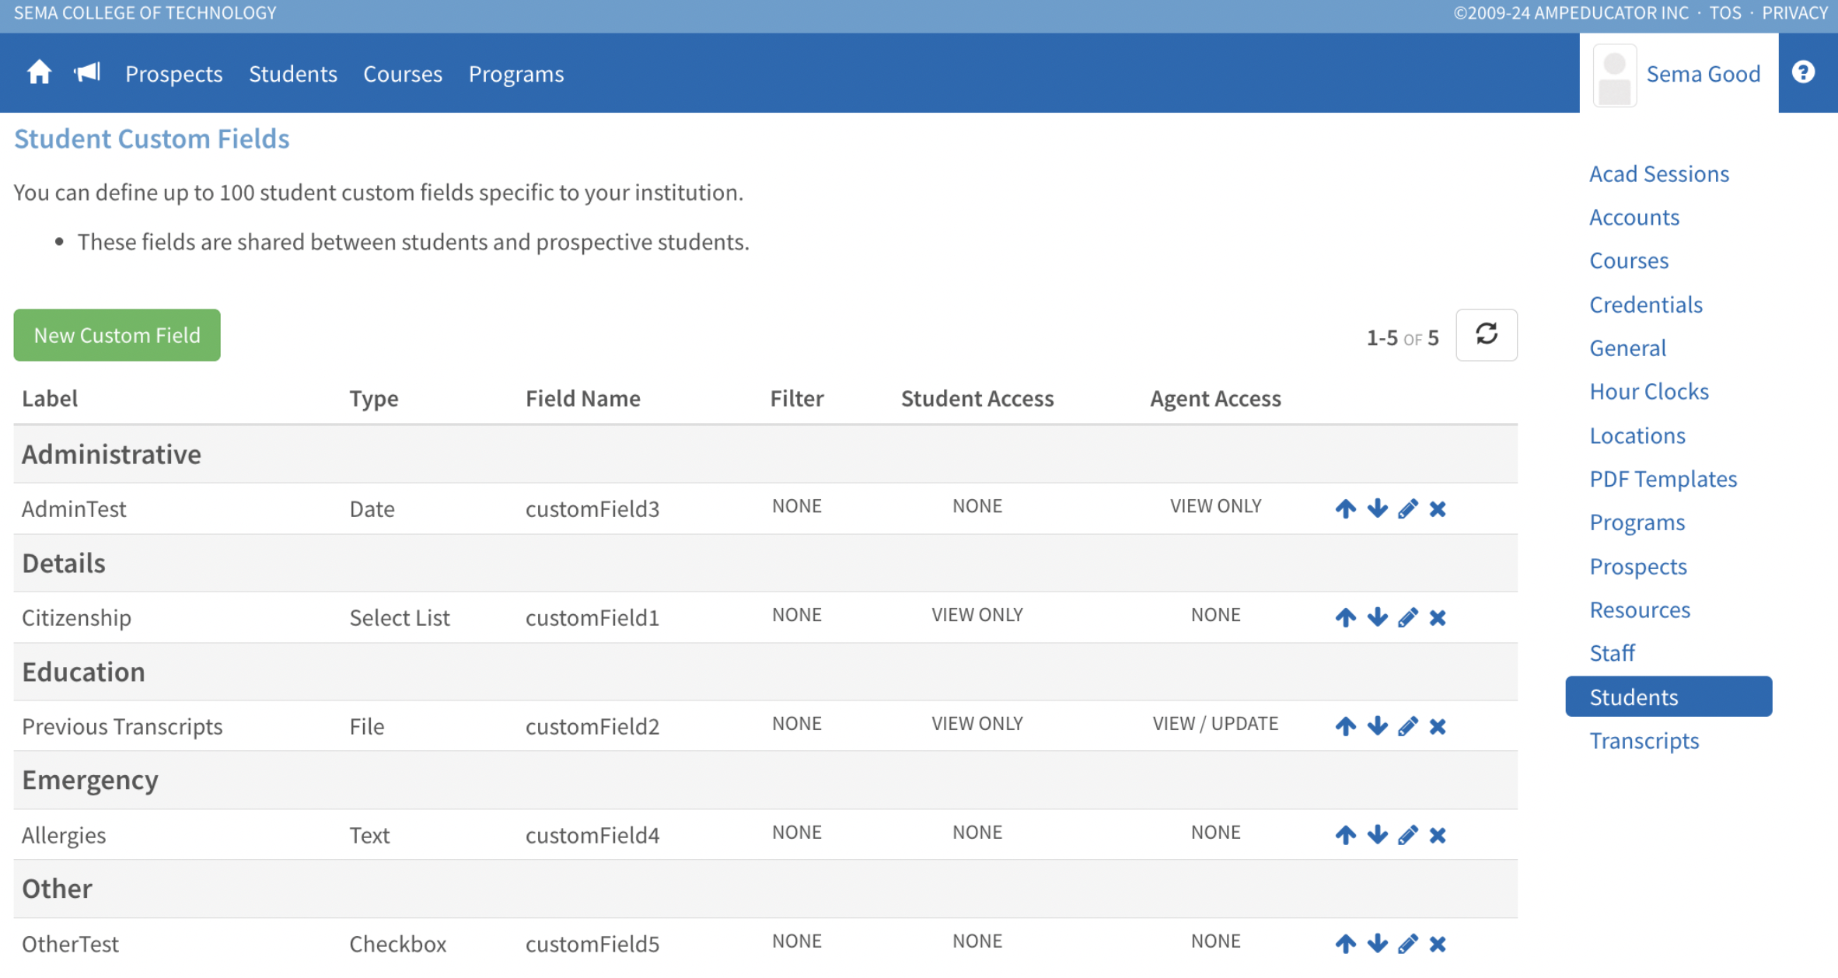Click the Privacy link in header
Image resolution: width=1838 pixels, height=978 pixels.
click(1794, 12)
